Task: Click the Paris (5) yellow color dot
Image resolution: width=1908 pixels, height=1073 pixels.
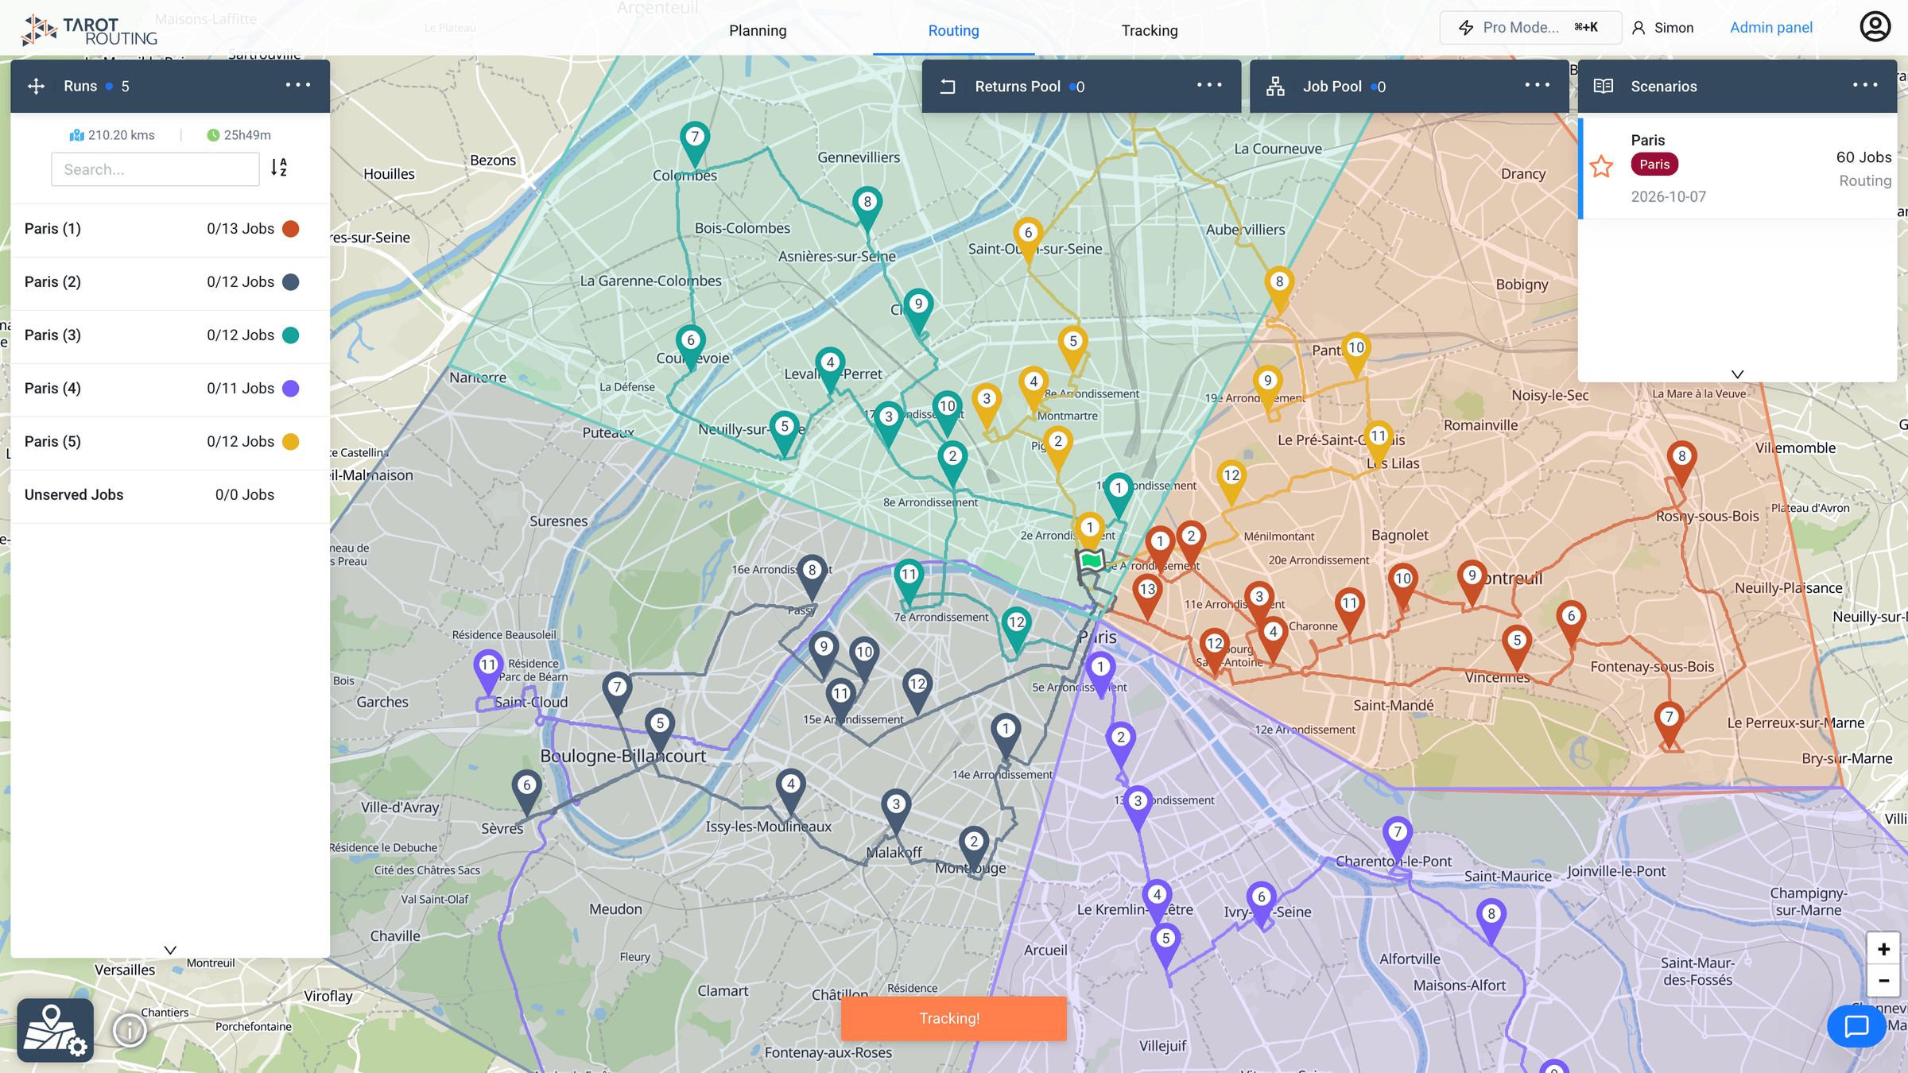Action: (x=291, y=442)
